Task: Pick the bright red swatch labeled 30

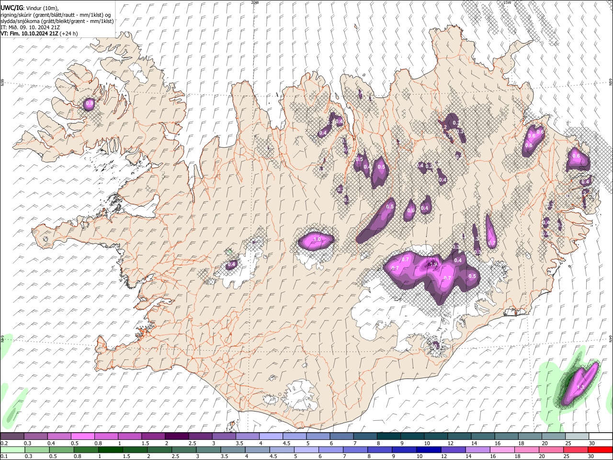Action: pyautogui.click(x=600, y=449)
